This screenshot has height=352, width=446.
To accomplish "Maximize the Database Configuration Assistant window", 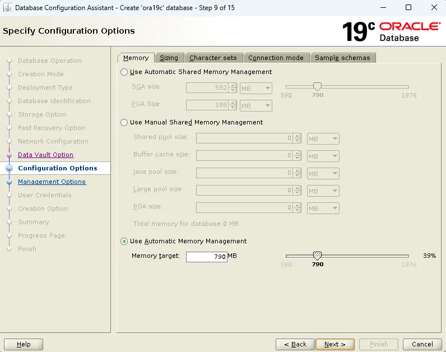I will click(x=408, y=7).
